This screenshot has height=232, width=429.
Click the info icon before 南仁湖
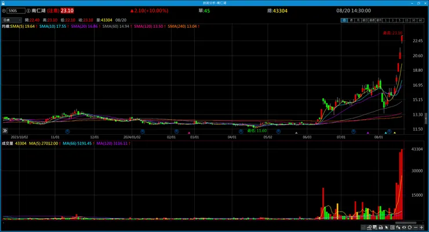(28, 11)
